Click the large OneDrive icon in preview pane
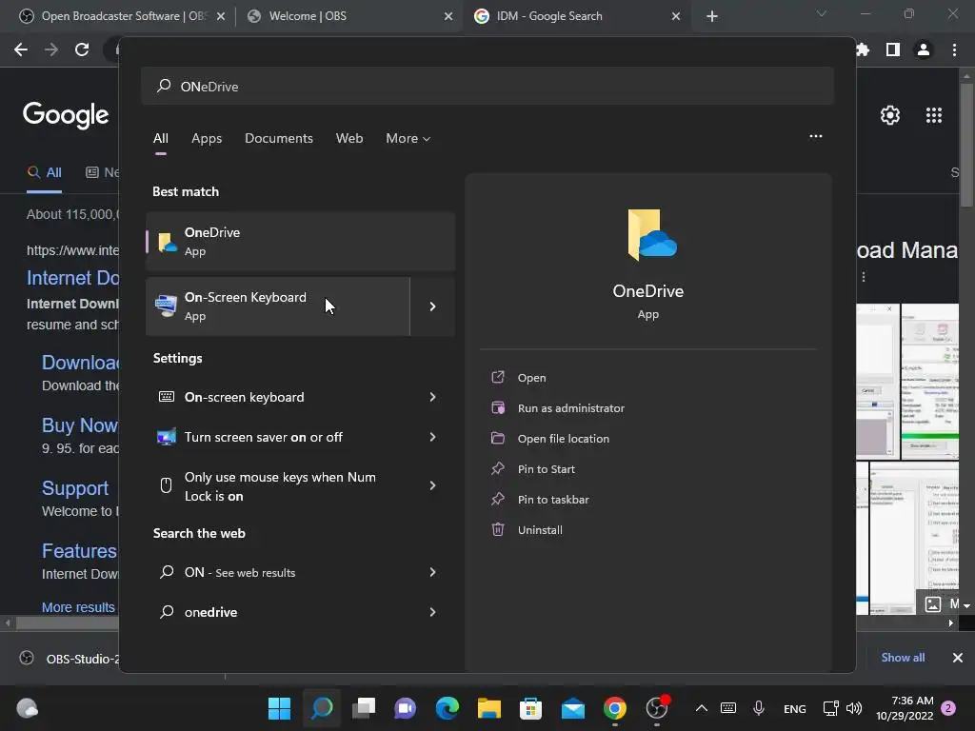The image size is (975, 731). [651, 235]
